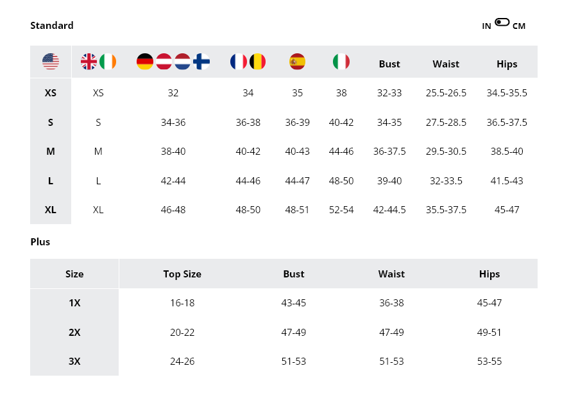The height and width of the screenshot is (393, 587).
Task: Click the Italy flag icon
Action: coord(341,62)
